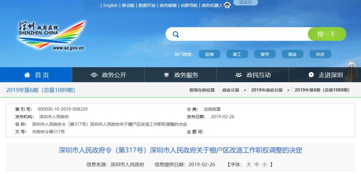Select the 就业 hot search tag
The image size is (361, 174).
point(292,54)
